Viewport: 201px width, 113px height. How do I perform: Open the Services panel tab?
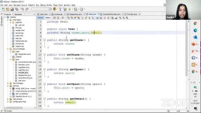[x=18, y=14]
